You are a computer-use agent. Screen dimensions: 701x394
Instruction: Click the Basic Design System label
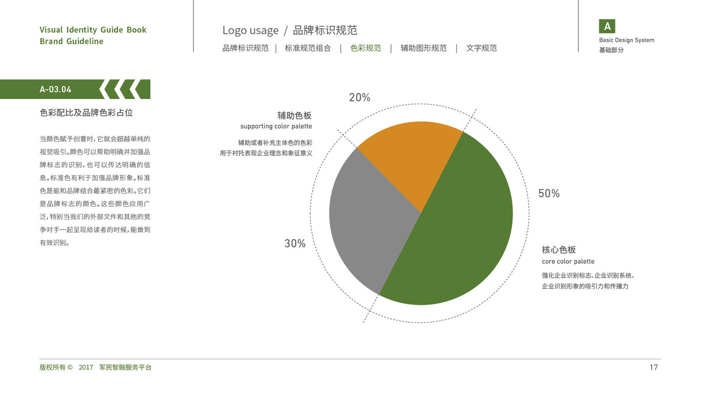tap(627, 40)
